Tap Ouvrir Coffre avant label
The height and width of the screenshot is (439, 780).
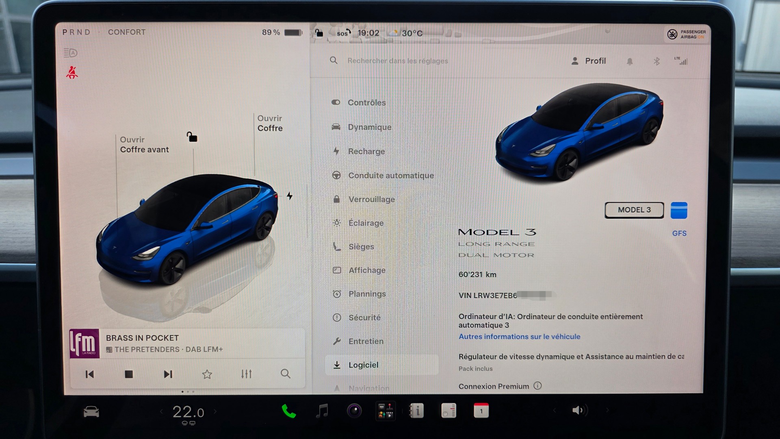point(144,144)
